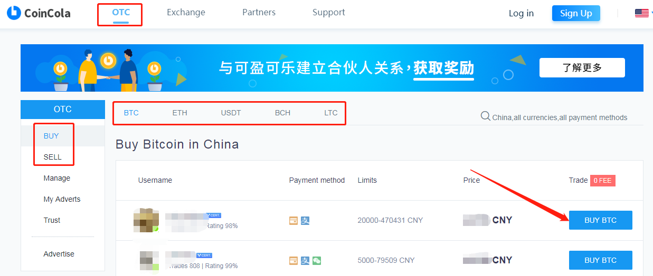
Task: Click the CoinCola logo icon
Action: pos(14,13)
